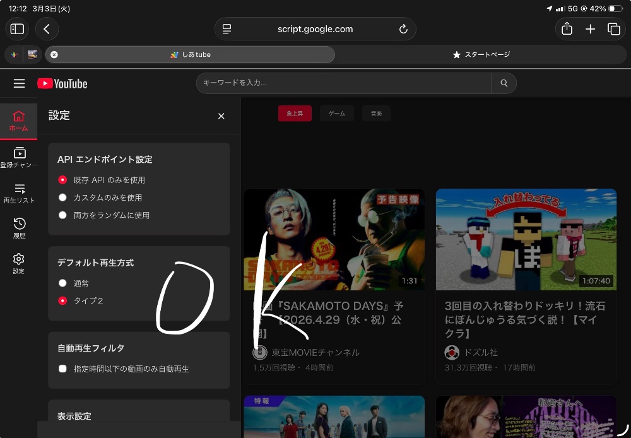Open the ホーム sidebar icon
This screenshot has width=631, height=438.
(18, 121)
